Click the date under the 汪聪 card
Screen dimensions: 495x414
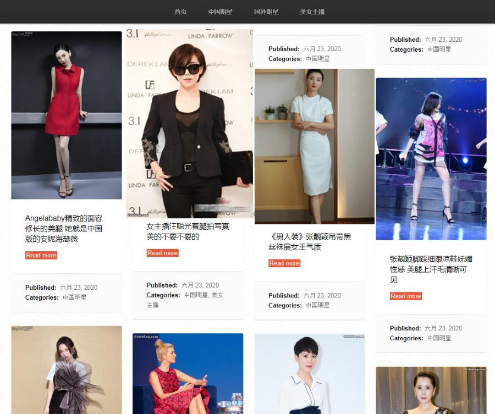tap(200, 285)
